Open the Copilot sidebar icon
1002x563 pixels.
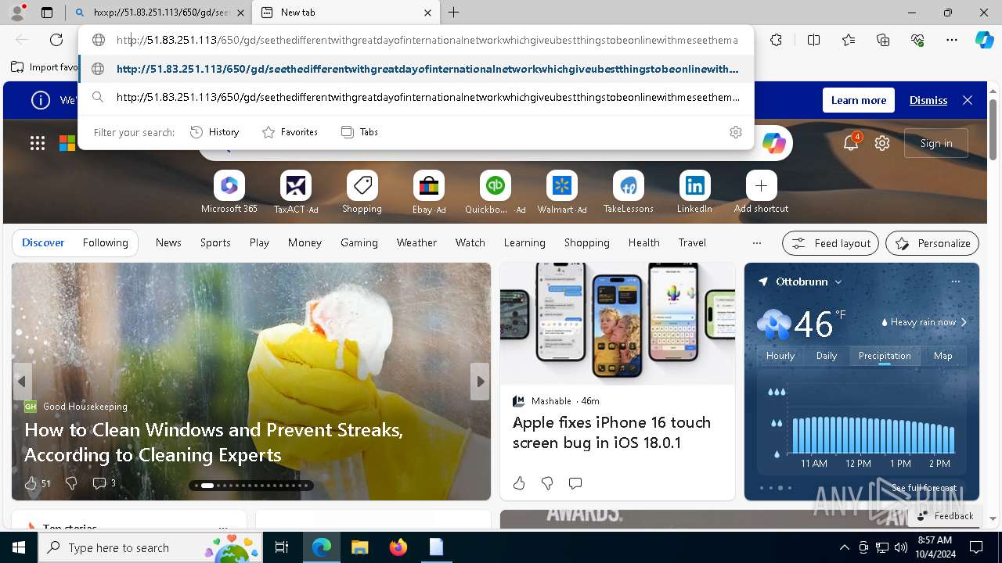[x=984, y=40]
